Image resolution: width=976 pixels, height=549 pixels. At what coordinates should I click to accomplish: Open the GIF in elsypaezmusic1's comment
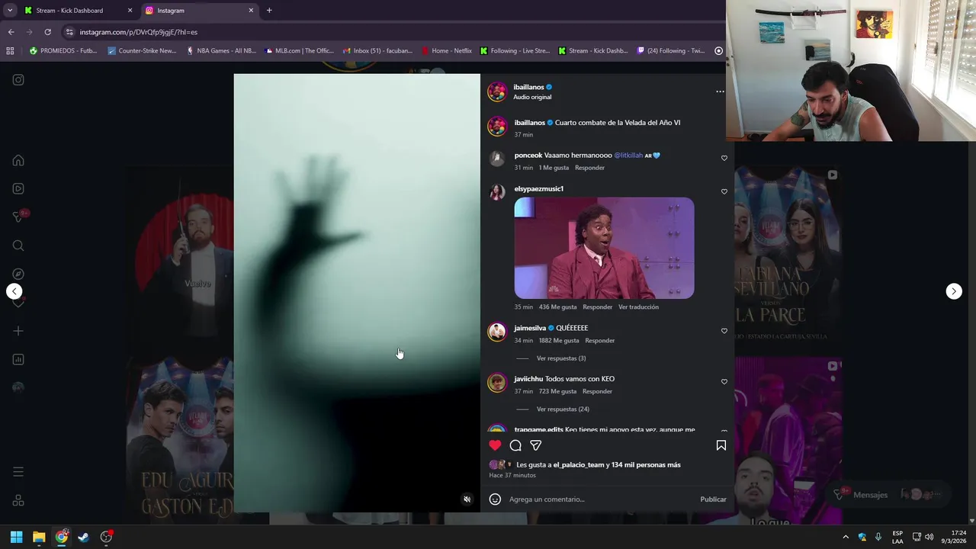[604, 249]
